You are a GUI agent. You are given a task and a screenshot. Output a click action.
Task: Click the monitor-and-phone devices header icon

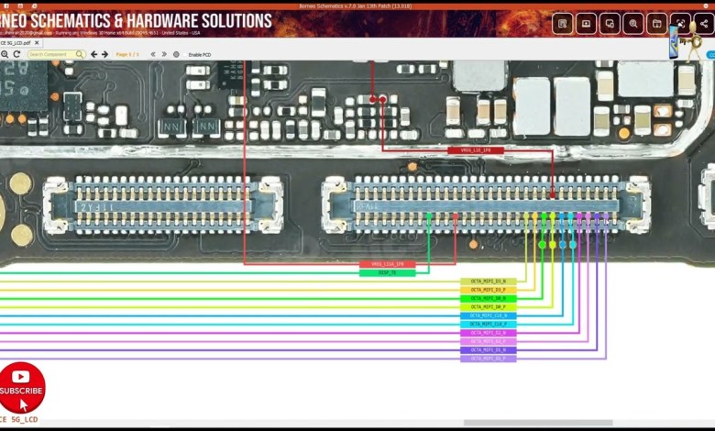click(x=610, y=24)
